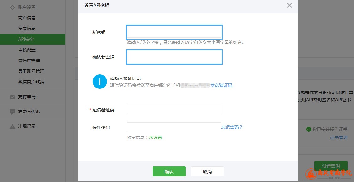This screenshot has width=354, height=182.
Task: Click the blue info circle icon
Action: tap(100, 82)
